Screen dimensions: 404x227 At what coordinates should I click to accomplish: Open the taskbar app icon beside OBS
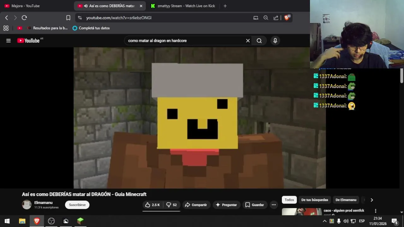[x=66, y=221]
